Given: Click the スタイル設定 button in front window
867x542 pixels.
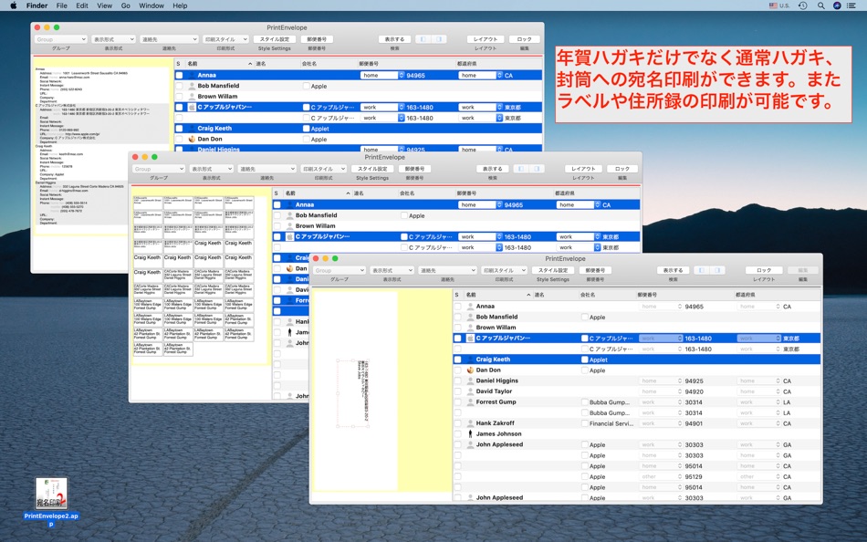Looking at the screenshot, I should pyautogui.click(x=553, y=270).
